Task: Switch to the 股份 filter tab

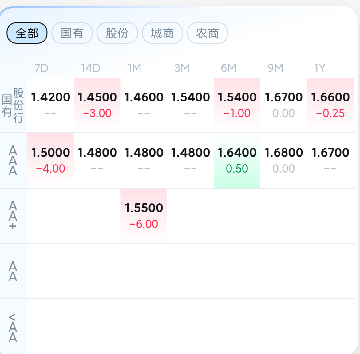Action: tap(117, 33)
